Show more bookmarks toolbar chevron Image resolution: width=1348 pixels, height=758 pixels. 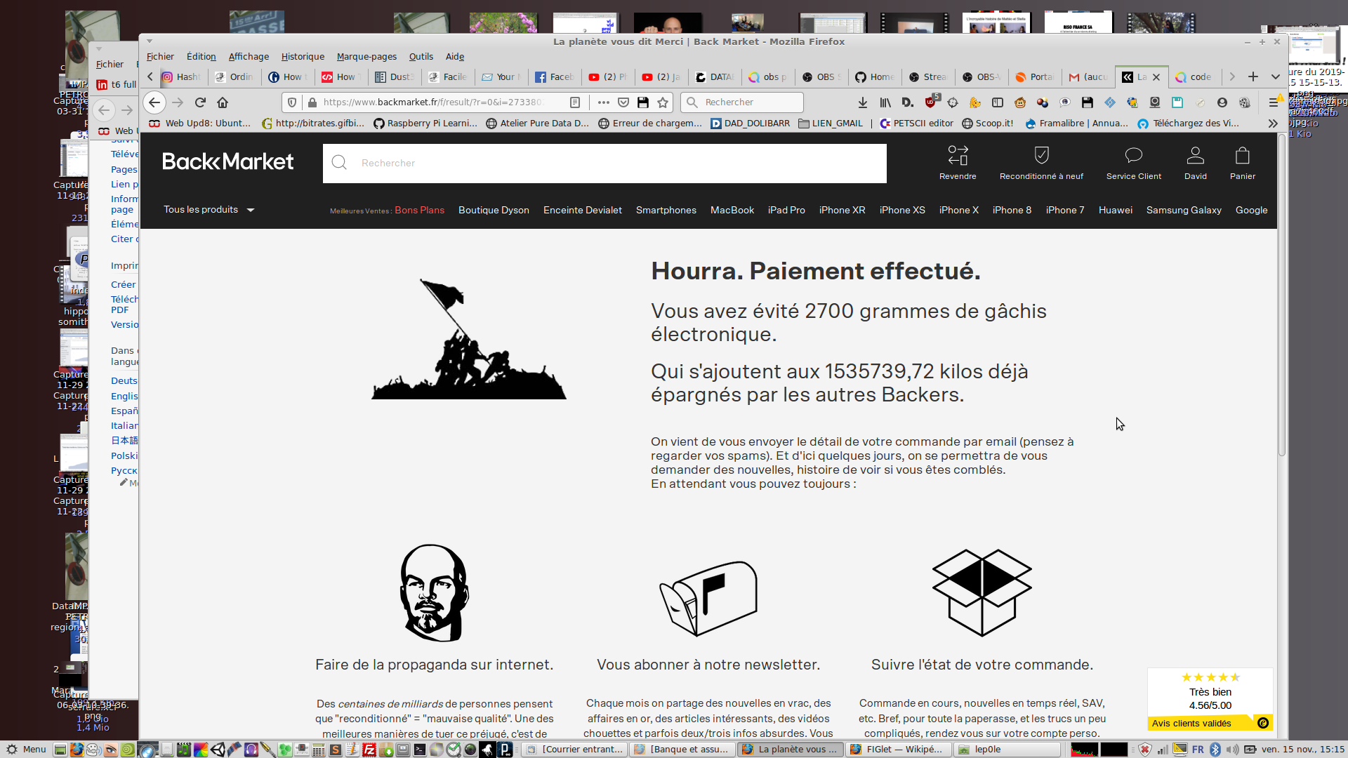click(x=1272, y=124)
